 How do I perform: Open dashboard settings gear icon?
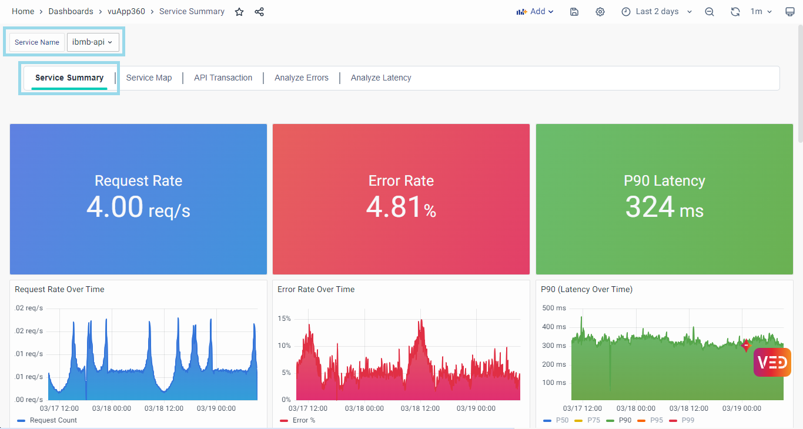tap(600, 12)
